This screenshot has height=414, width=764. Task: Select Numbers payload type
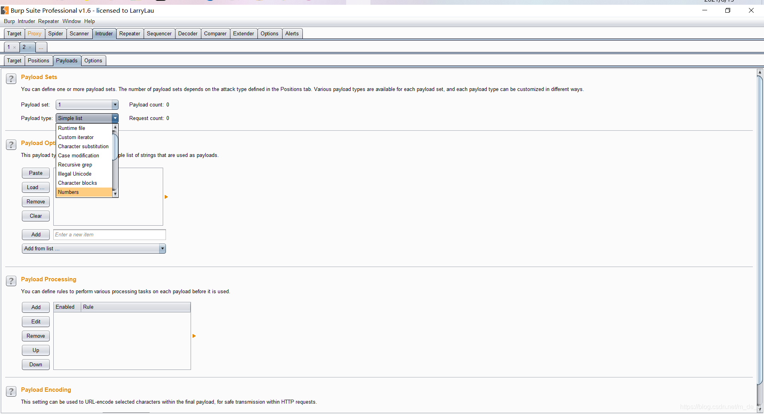click(x=84, y=192)
